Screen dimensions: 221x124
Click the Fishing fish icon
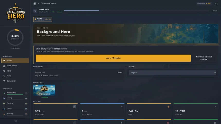pyautogui.click(x=4, y=109)
